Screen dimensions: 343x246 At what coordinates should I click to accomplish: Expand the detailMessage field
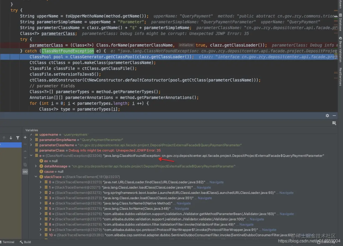tap(36, 166)
